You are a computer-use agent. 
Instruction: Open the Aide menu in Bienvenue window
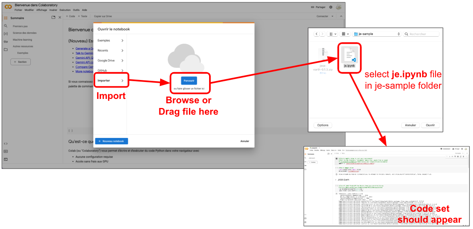click(x=84, y=10)
